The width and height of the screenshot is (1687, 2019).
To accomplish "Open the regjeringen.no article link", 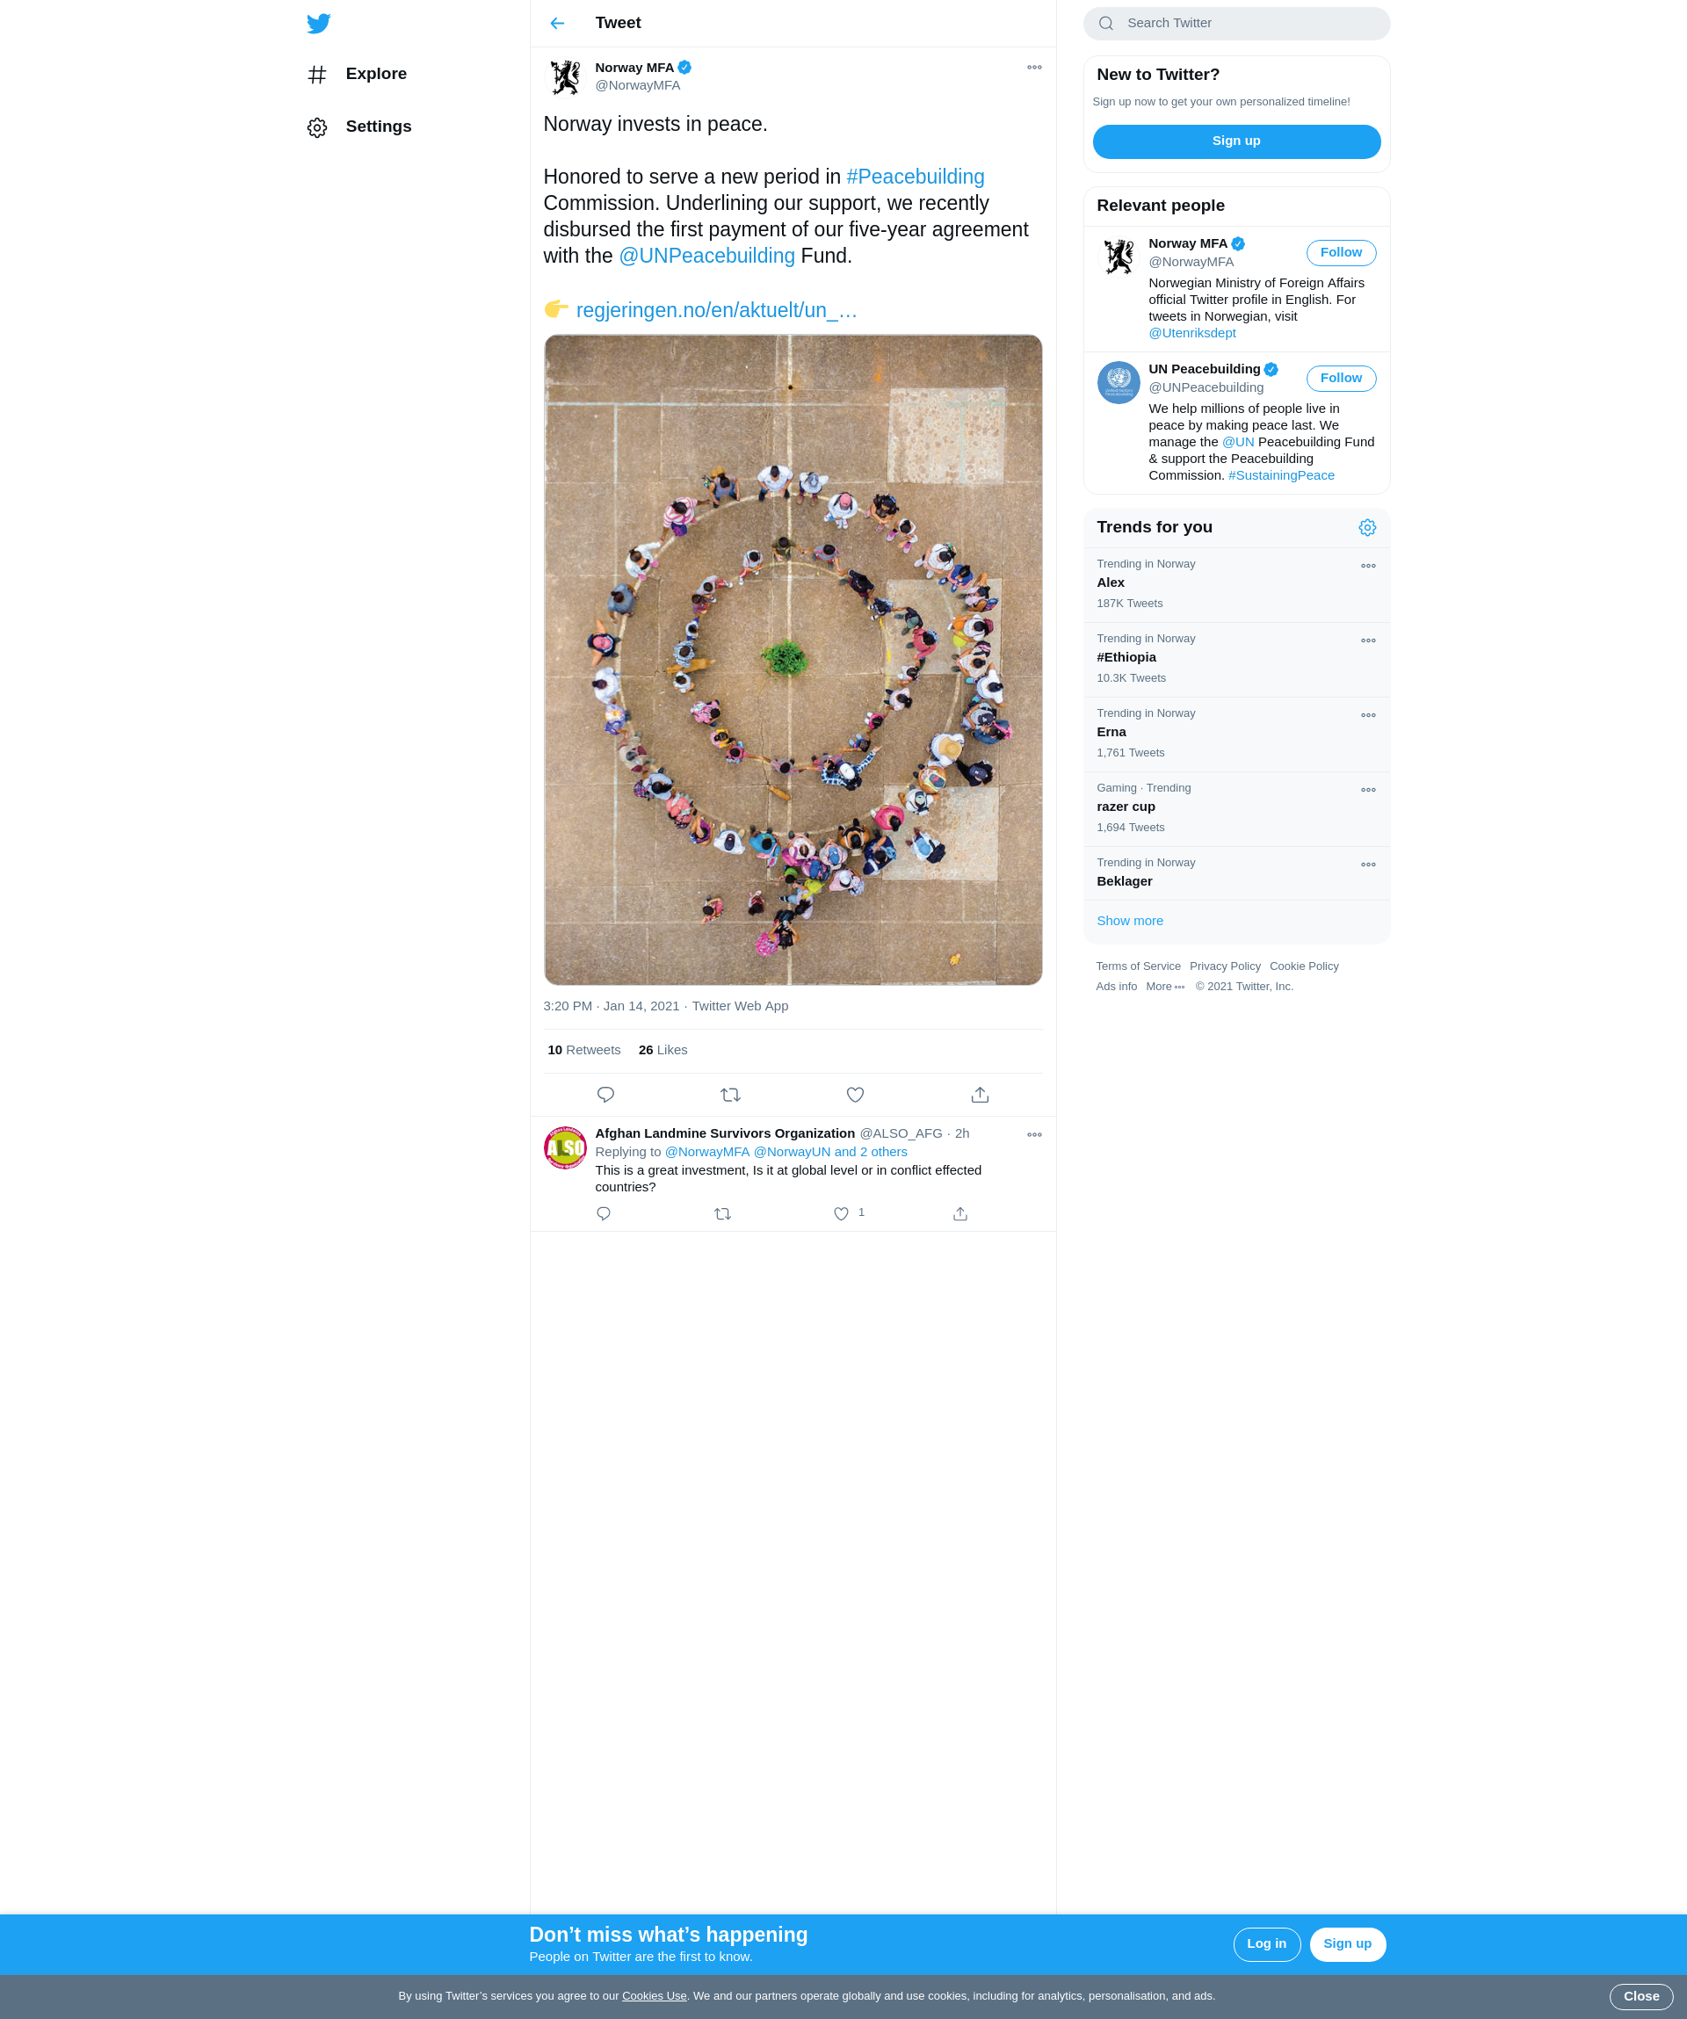I will point(716,309).
